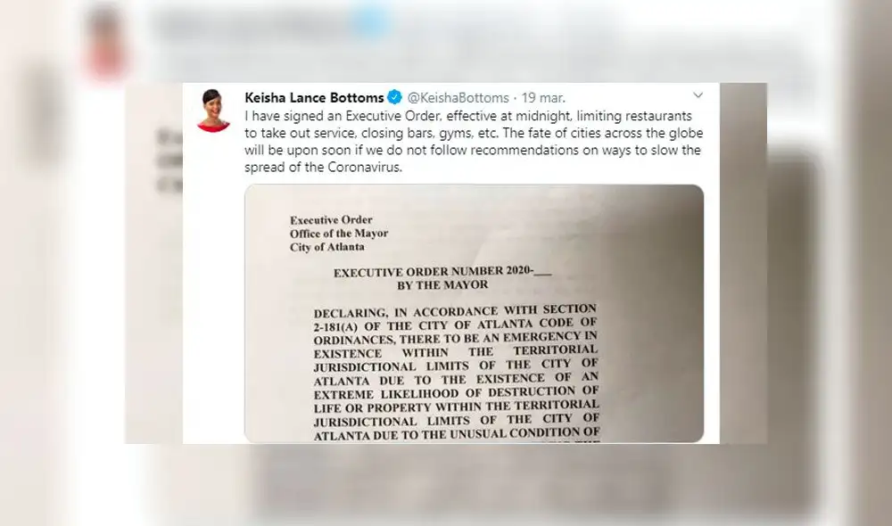
Task: Open the @KeishaBottoms handle link
Action: click(x=458, y=98)
